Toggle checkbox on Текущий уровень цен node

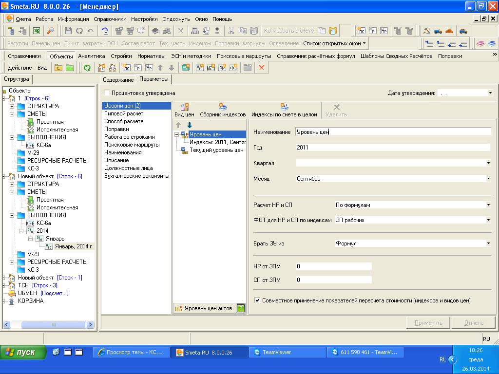tap(184, 150)
